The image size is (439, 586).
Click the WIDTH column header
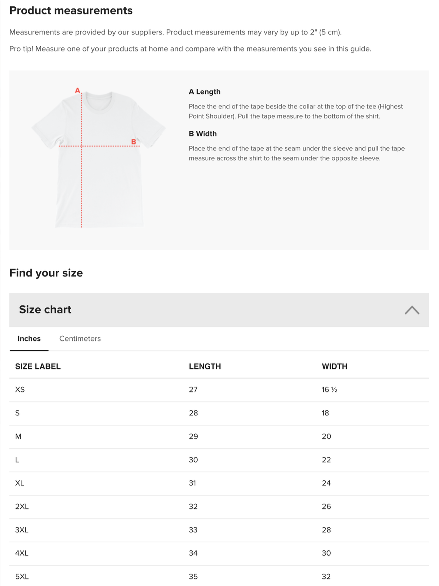pos(335,367)
